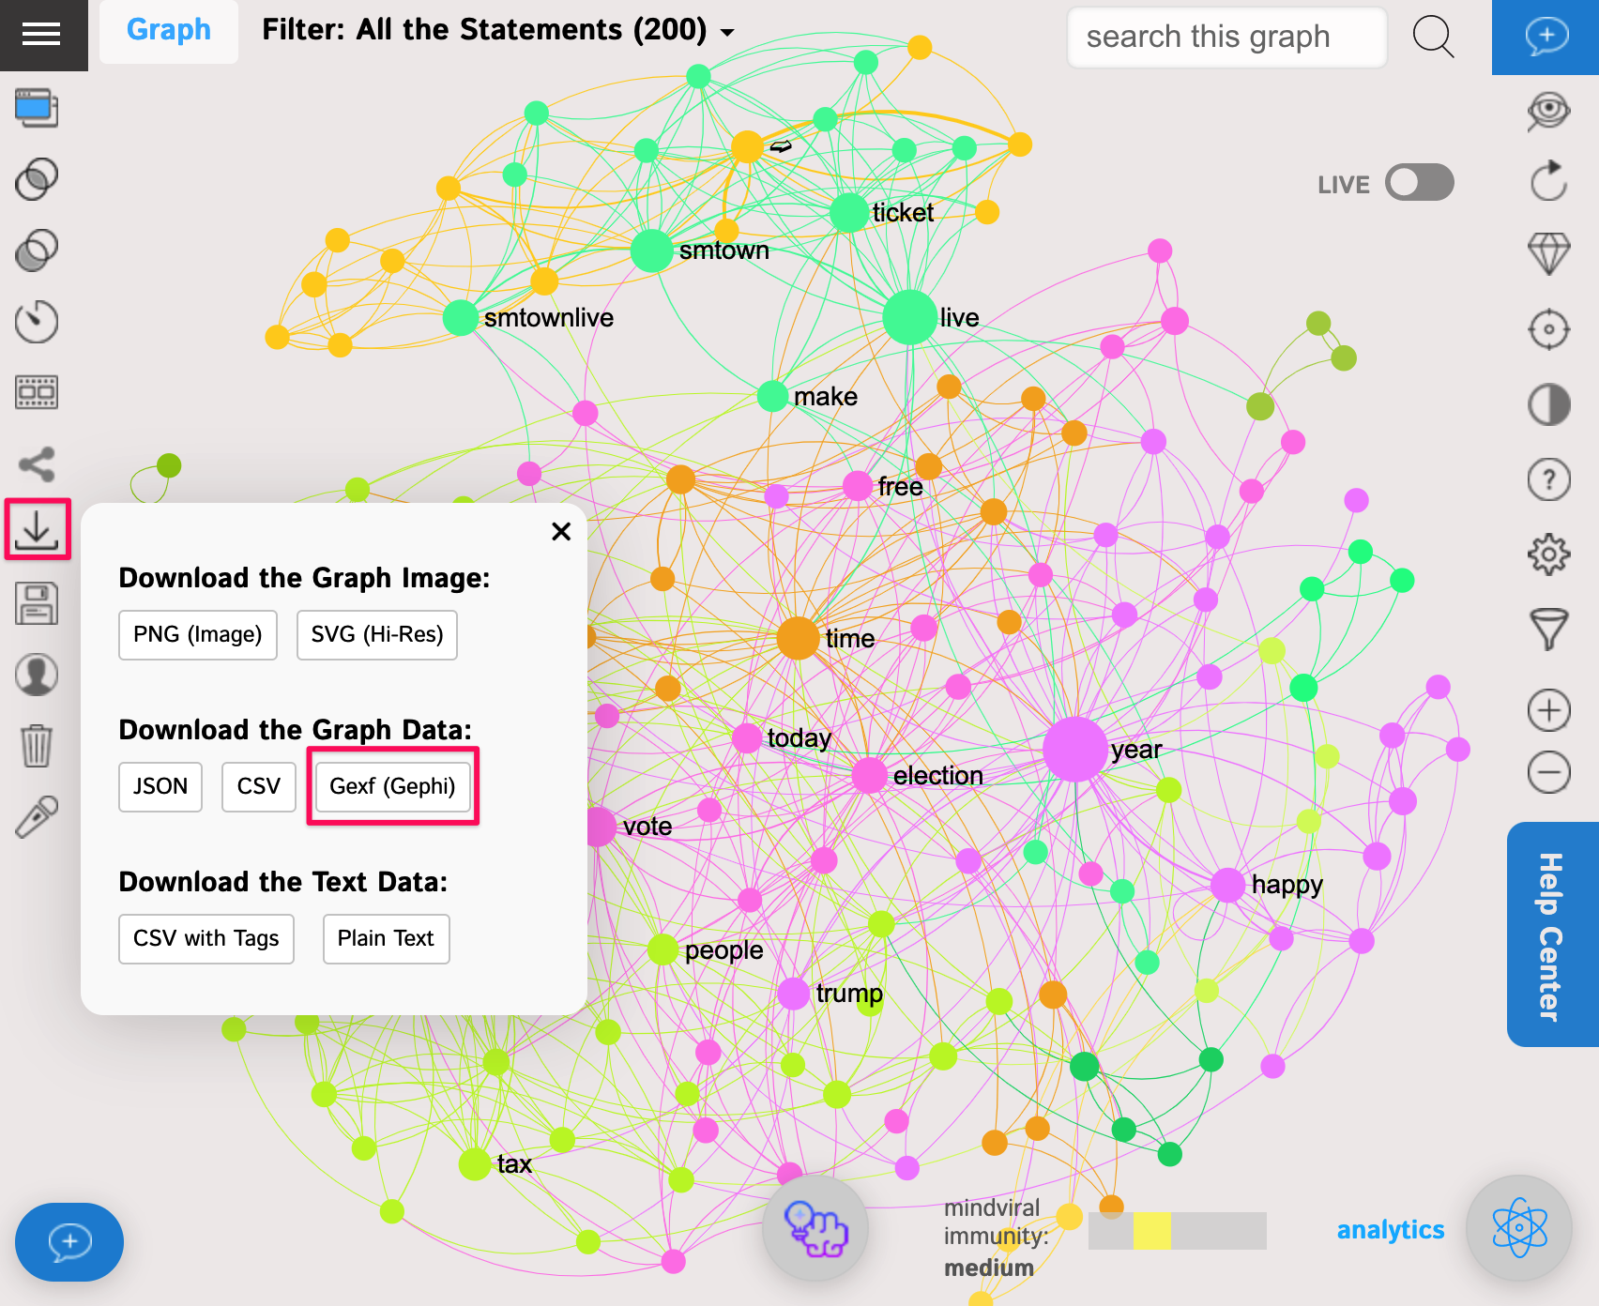Viewport: 1599px width, 1306px height.
Task: Toggle the LIVE switch
Action: click(1420, 182)
